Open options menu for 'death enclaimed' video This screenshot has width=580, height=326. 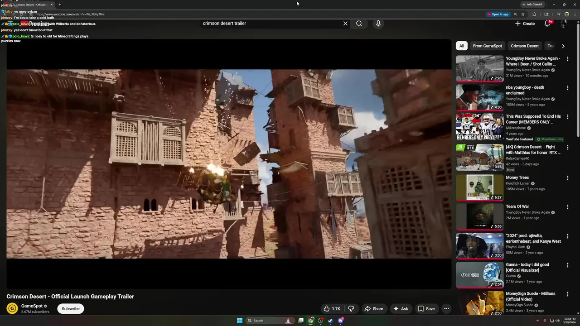[x=567, y=88]
